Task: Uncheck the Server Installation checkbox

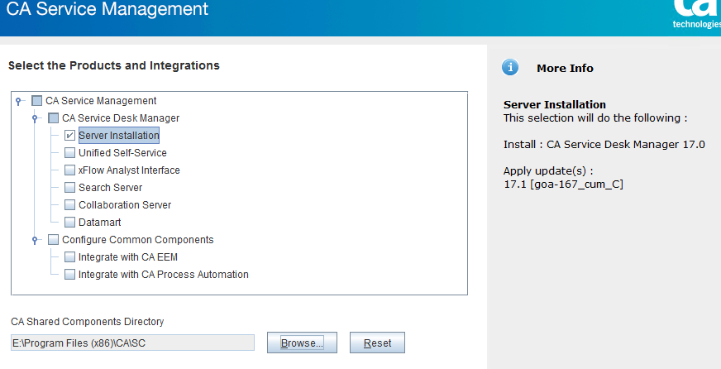Action: coord(69,135)
